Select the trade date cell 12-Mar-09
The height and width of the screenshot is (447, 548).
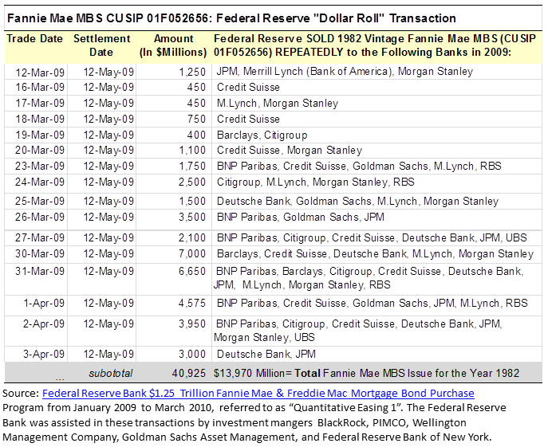pos(40,73)
